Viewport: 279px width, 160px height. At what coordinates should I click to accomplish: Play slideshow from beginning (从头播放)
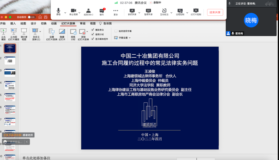[3, 35]
